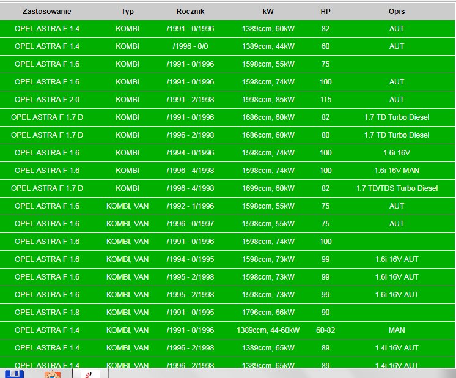Click the Zastosowanie column header
The width and height of the screenshot is (456, 378).
(46, 11)
